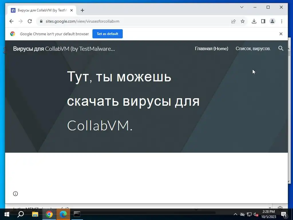Click the heading text CollabVM.
293x220 pixels.
click(x=100, y=125)
